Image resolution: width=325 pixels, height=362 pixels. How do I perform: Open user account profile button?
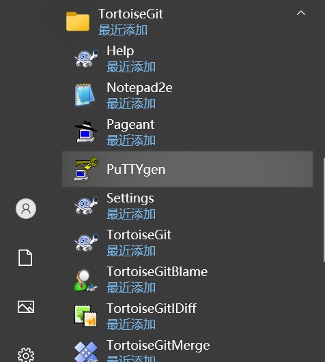(26, 209)
